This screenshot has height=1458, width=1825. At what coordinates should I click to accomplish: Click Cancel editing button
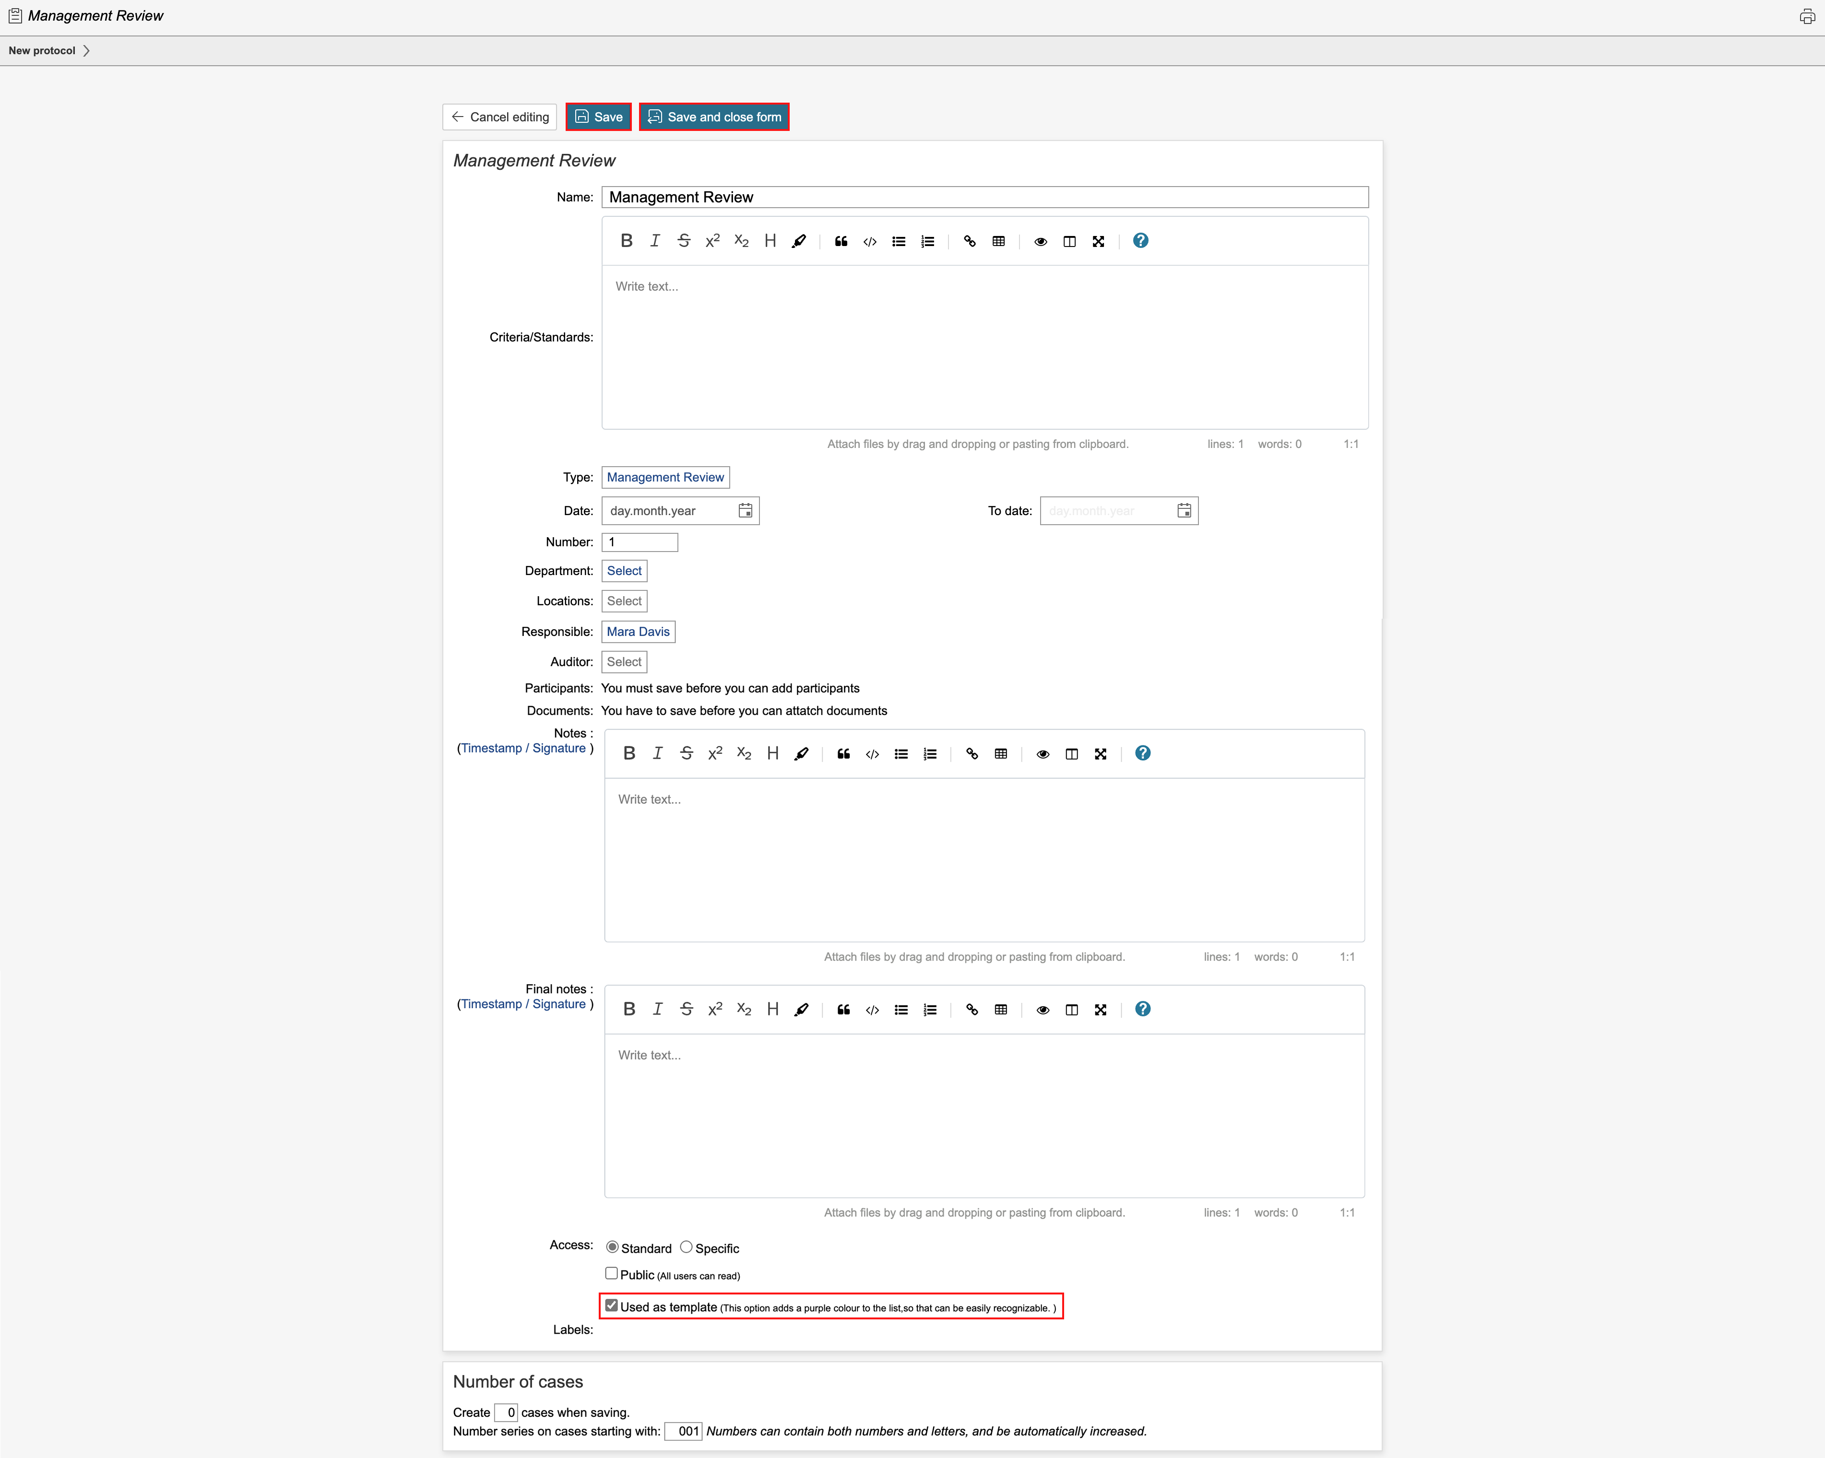[499, 117]
